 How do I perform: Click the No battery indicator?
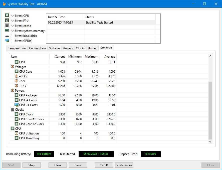44,154
